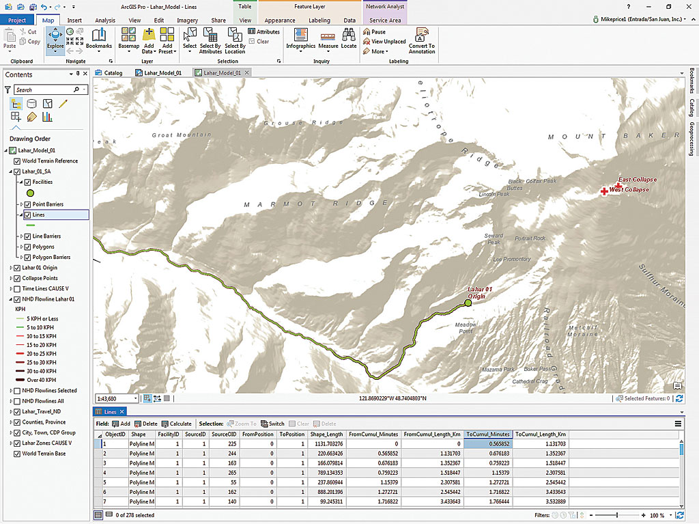Open the Locate binoculars tool

[349, 36]
